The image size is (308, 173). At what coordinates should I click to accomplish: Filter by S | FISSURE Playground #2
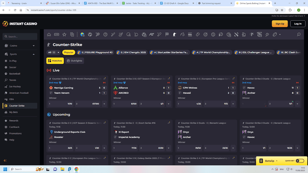pyautogui.click(x=95, y=52)
